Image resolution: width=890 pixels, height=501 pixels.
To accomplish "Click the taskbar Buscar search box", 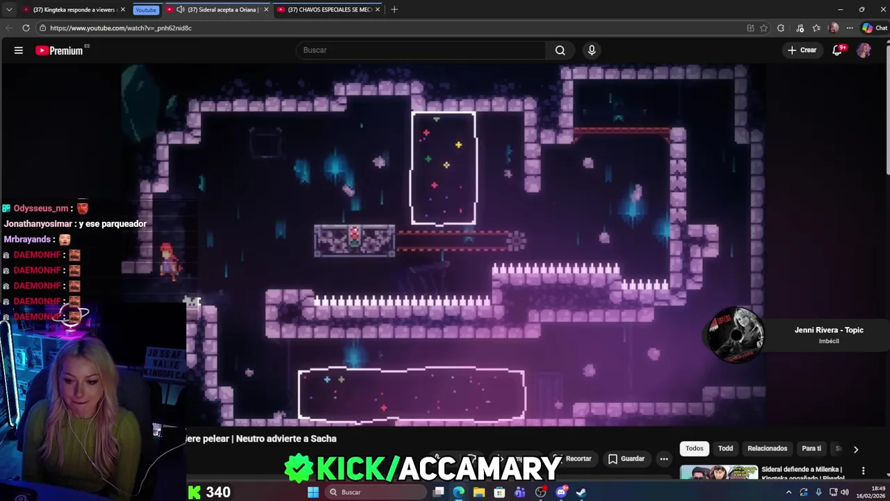I will coord(375,492).
